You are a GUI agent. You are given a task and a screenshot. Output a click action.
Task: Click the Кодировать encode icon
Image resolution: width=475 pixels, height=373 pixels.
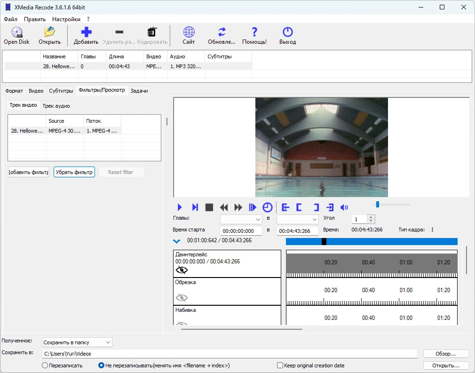[152, 32]
